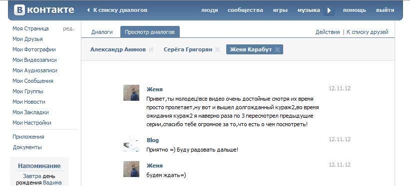Click sender name Blog
The image size is (410, 186).
click(x=153, y=140)
